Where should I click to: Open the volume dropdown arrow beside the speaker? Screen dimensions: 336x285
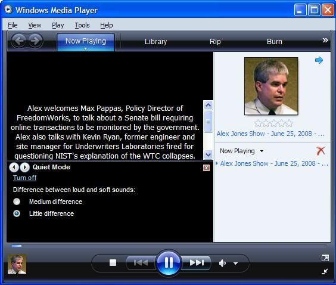(x=235, y=264)
